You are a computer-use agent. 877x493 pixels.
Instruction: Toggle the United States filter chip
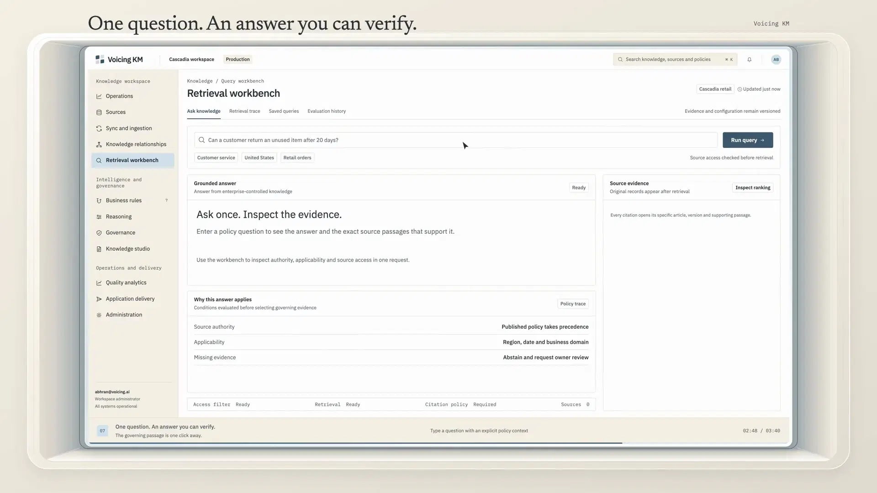pos(259,158)
